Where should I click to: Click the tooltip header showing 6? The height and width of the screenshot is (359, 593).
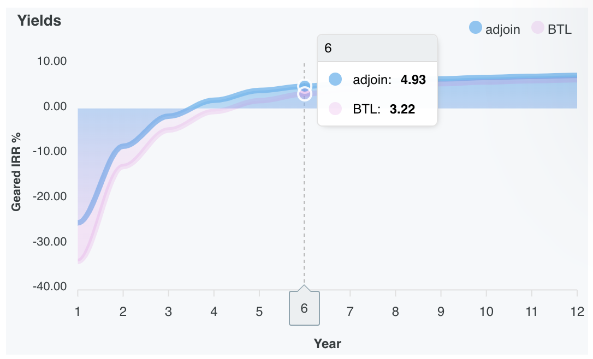click(377, 48)
